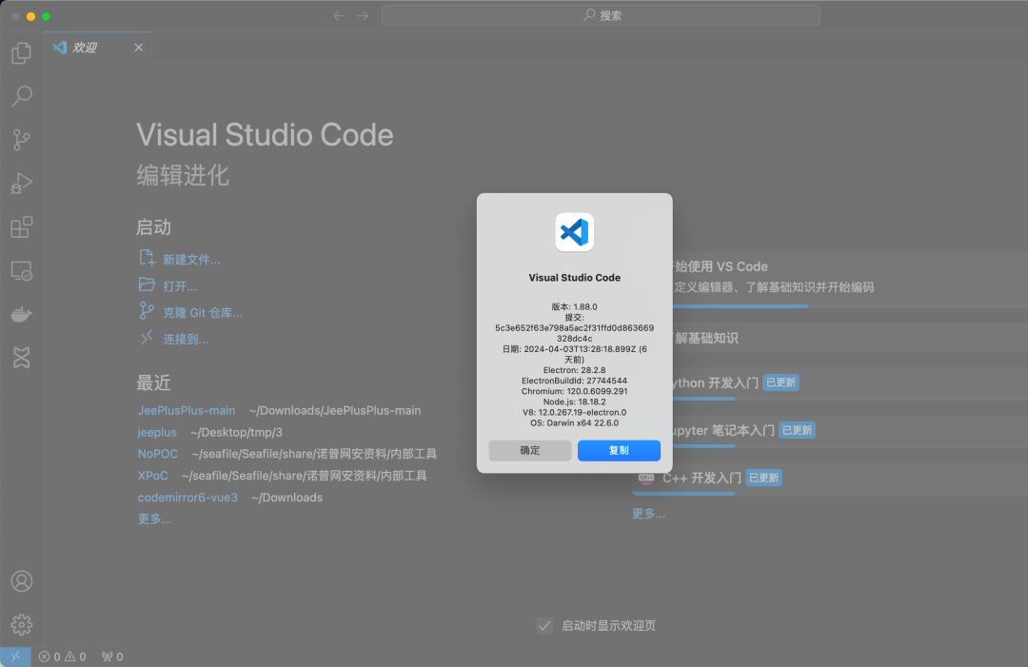Viewport: 1028px width, 667px height.
Task: Click the ~/Desktop/tmp/3 path text
Action: (236, 432)
